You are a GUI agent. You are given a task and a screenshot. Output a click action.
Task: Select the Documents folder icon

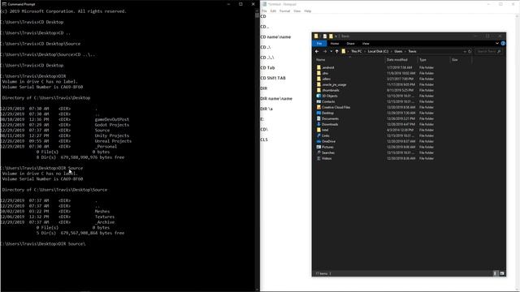(318, 118)
